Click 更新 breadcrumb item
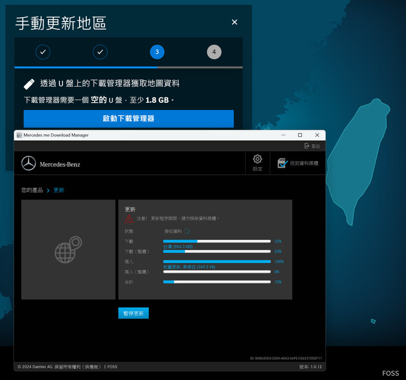This screenshot has width=406, height=380. pos(59,190)
